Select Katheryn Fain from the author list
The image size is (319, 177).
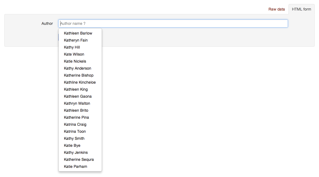(x=76, y=40)
